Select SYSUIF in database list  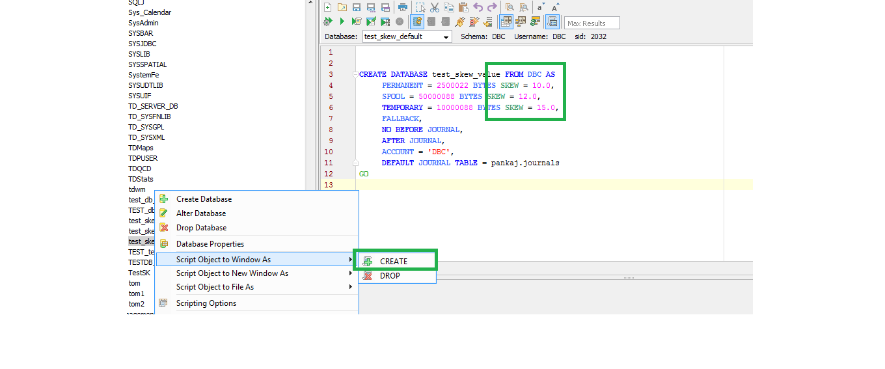coord(139,96)
